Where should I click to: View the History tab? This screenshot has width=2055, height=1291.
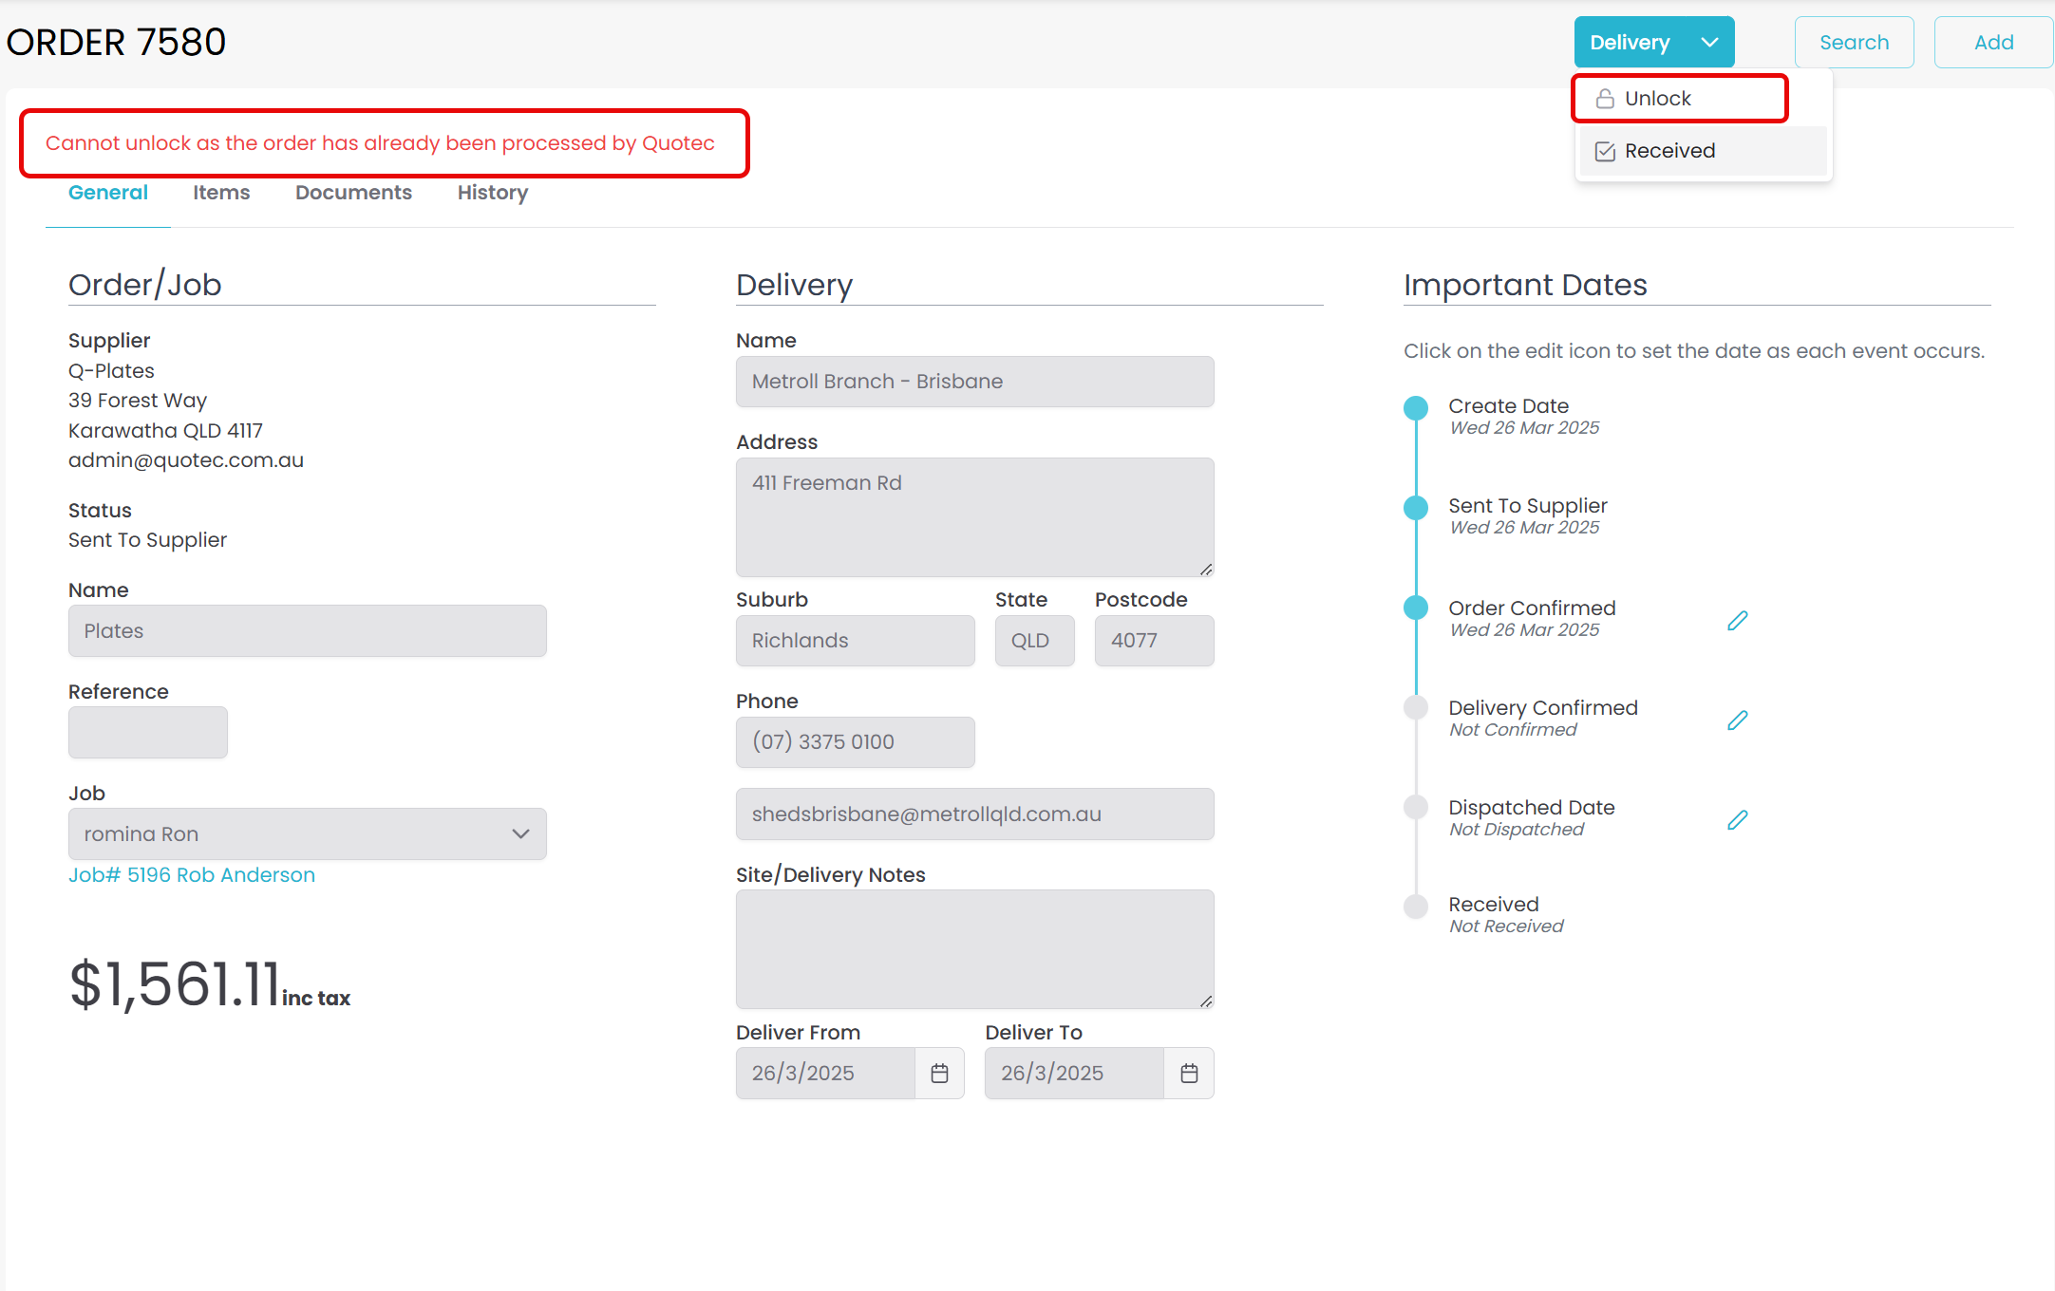(x=492, y=193)
